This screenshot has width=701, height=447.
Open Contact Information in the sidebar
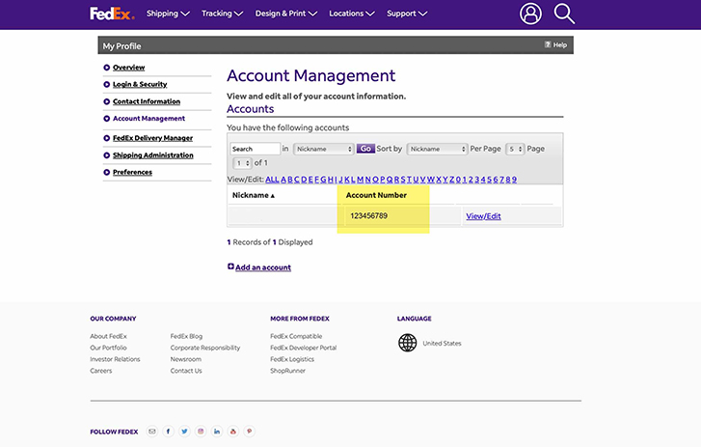pos(147,101)
